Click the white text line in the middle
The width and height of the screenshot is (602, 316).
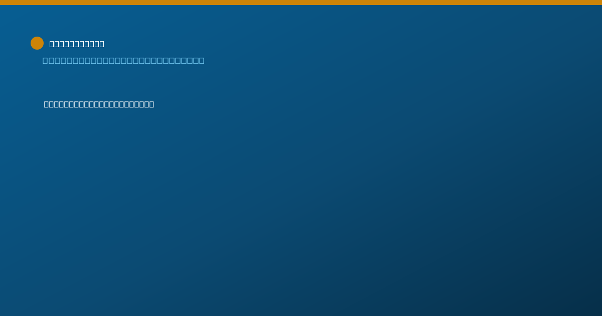(x=99, y=104)
